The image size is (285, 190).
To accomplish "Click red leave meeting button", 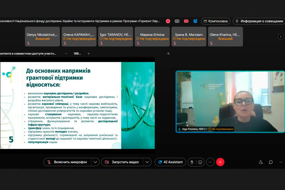I will (220, 162).
